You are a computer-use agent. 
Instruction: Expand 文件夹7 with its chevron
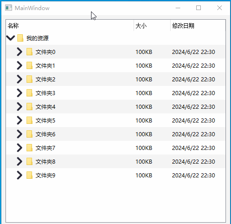(19, 148)
